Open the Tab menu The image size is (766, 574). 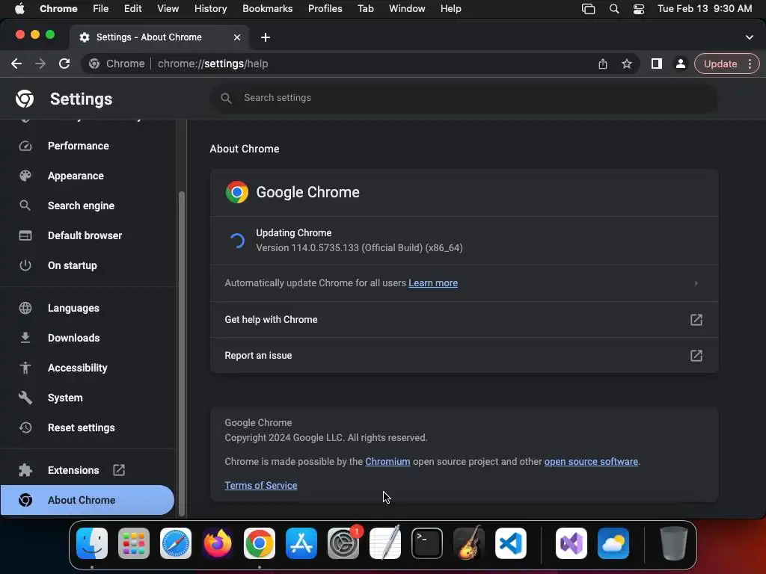tap(365, 9)
